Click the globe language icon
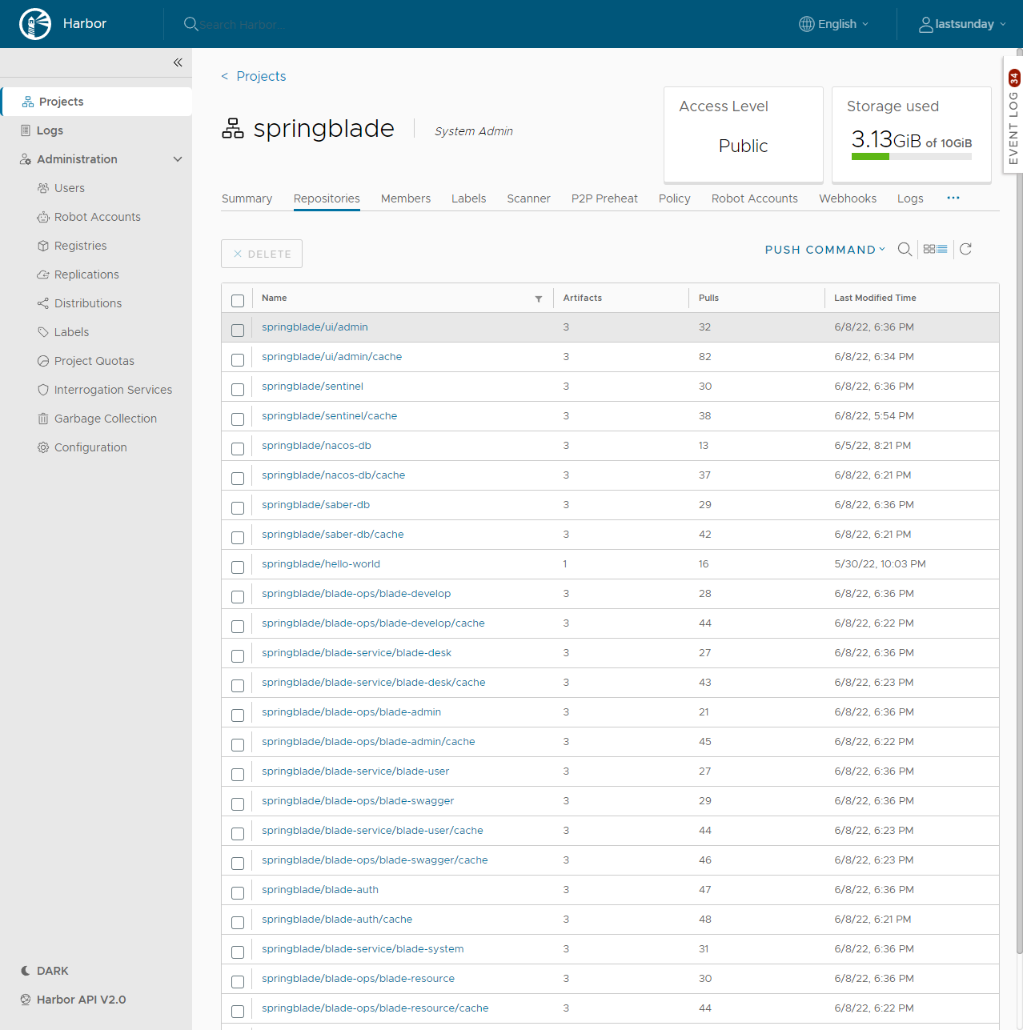Viewport: 1023px width, 1030px height. point(807,24)
